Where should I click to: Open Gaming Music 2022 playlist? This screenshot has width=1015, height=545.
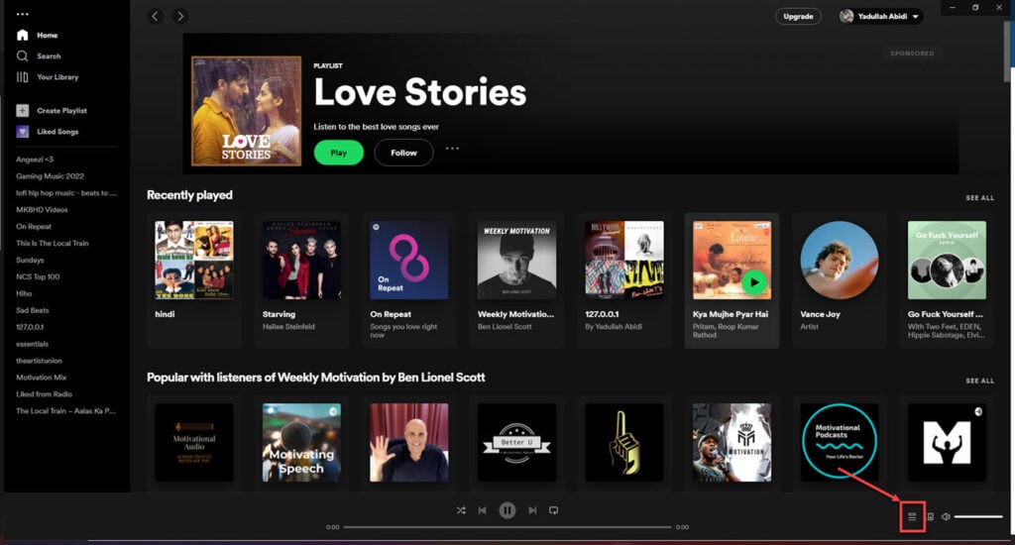coord(50,176)
